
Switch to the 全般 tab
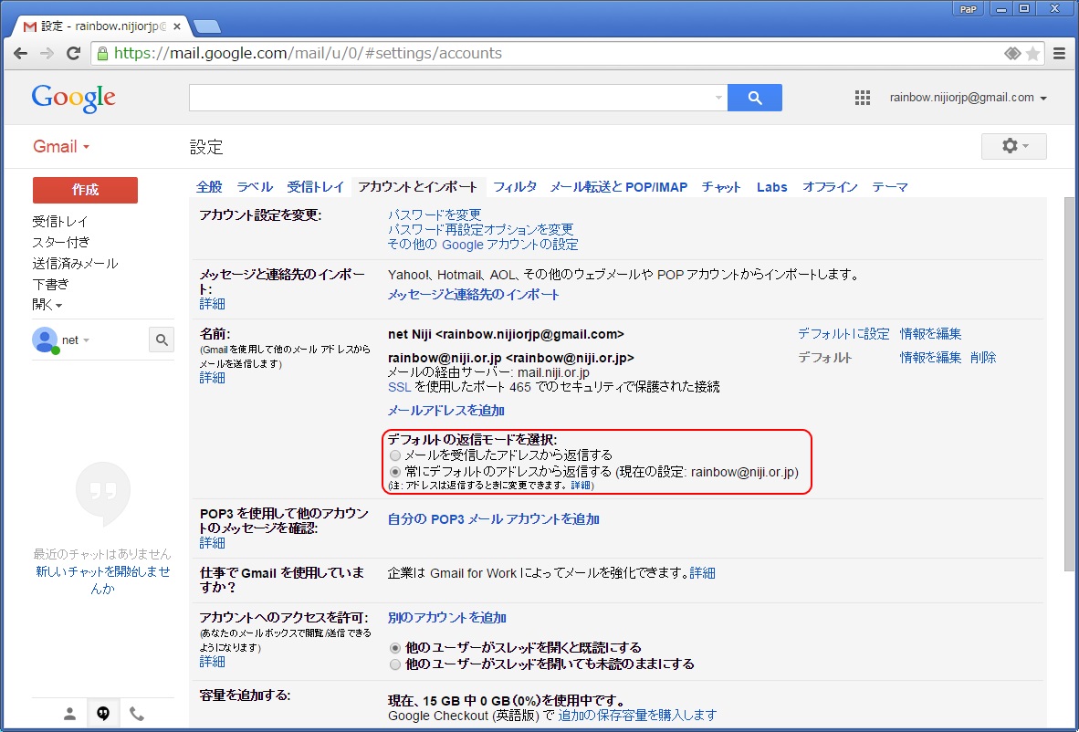pos(209,187)
